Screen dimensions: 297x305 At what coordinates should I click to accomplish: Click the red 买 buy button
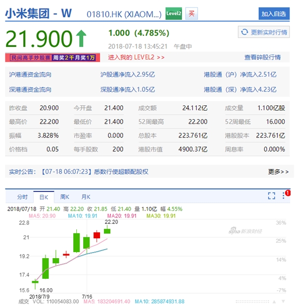192,14
